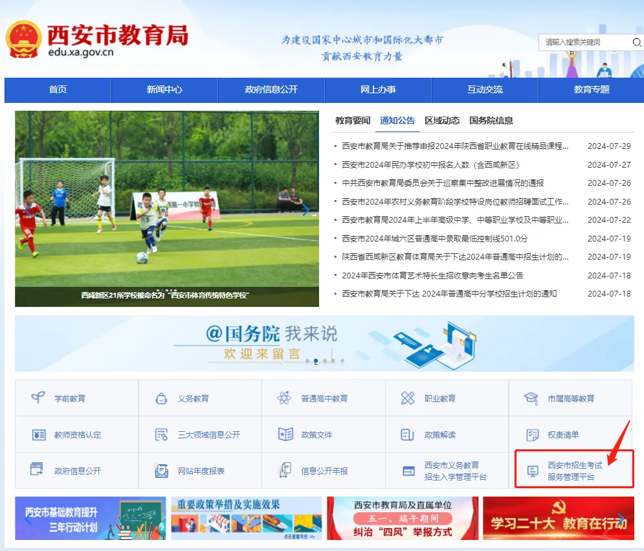Open 三大领域信息公开 document icon

pos(161,434)
